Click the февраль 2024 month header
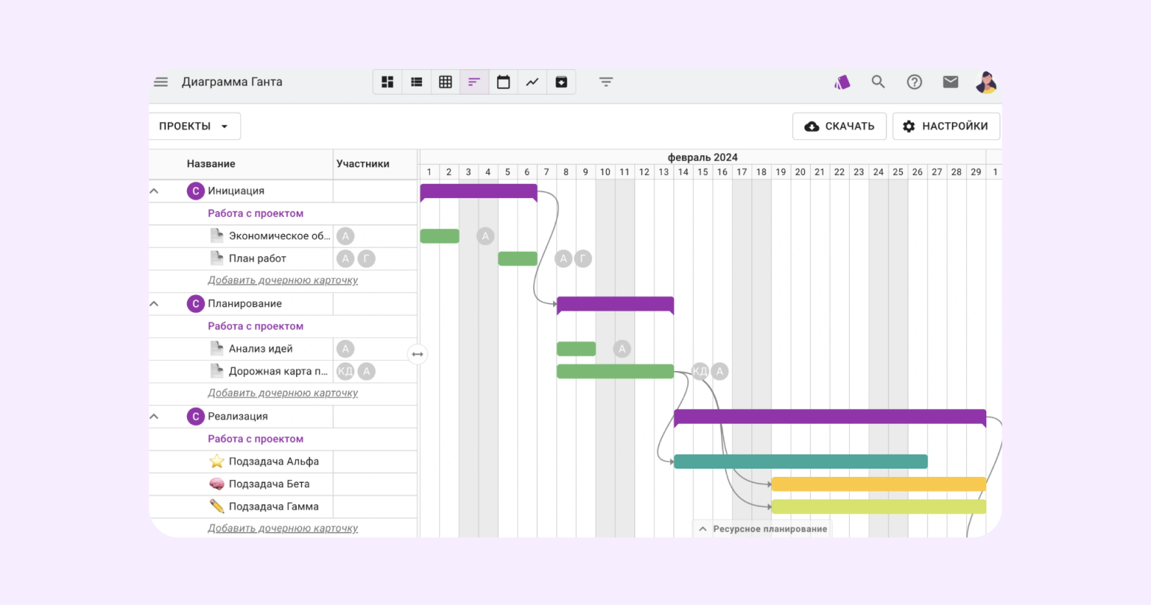This screenshot has width=1151, height=605. pos(702,157)
